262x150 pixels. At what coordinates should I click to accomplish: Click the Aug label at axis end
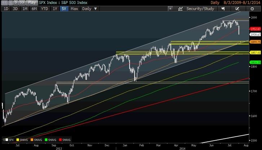[246, 145]
